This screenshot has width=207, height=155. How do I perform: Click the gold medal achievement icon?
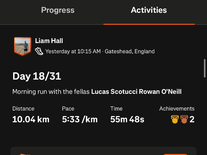point(175,120)
